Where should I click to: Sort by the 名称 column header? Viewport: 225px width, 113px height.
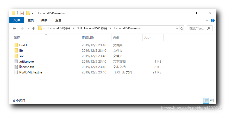17,37
